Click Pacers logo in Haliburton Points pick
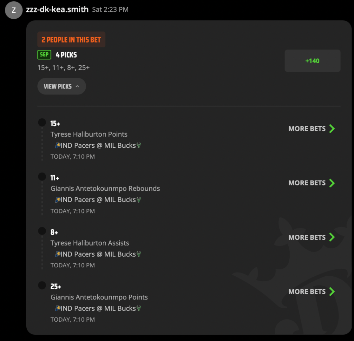The height and width of the screenshot is (341, 354). point(58,145)
